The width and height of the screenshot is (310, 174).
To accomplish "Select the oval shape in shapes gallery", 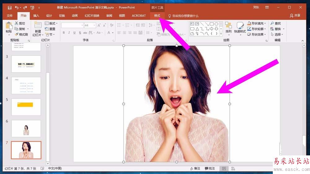I will click(216, 24).
